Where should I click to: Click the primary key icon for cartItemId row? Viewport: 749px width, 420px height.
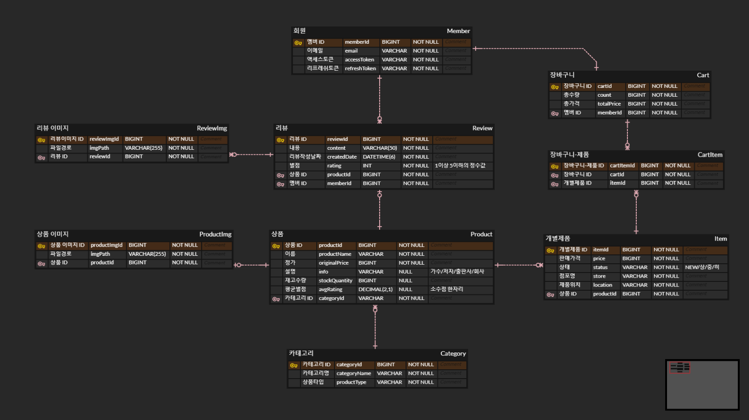[555, 166]
